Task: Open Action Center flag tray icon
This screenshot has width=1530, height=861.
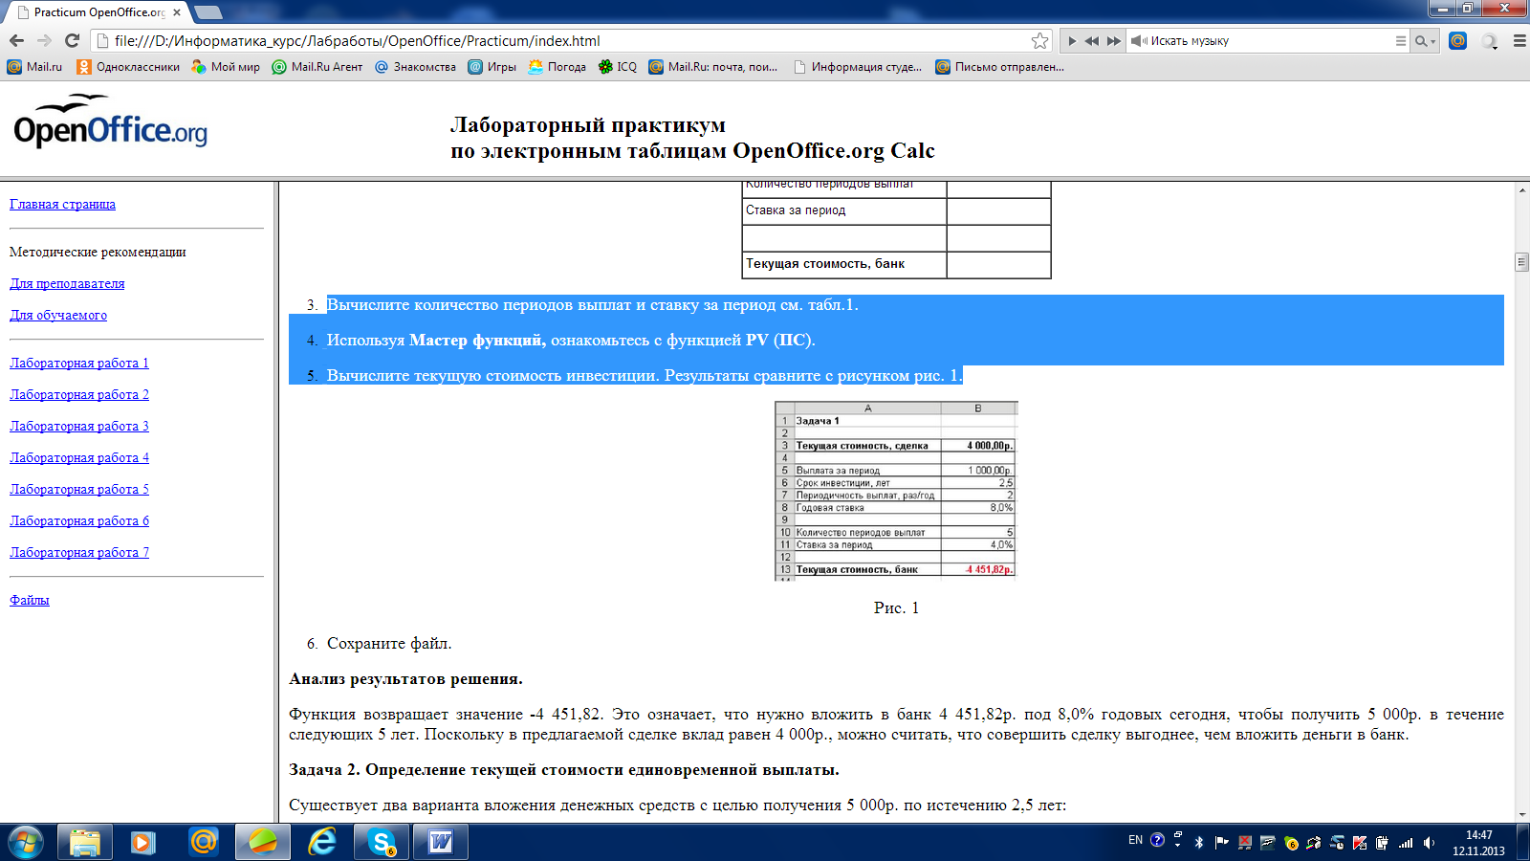Action: 1222,842
